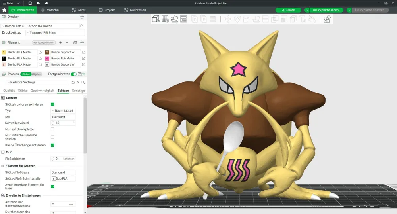Enable Nur auf Druckplatte checkbox
Image resolution: width=397 pixels, height=214 pixels.
pos(53,129)
